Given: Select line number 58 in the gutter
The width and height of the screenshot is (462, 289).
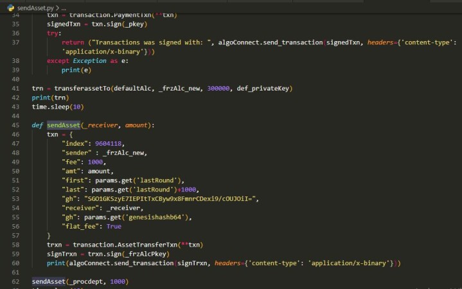Looking at the screenshot, I should [15, 245].
